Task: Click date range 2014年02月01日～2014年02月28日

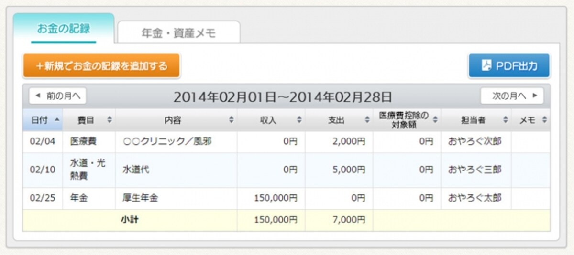Action: (283, 97)
